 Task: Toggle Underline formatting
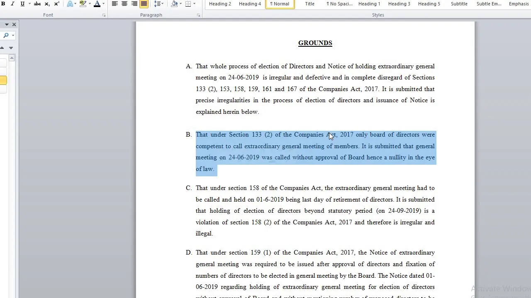(x=22, y=4)
